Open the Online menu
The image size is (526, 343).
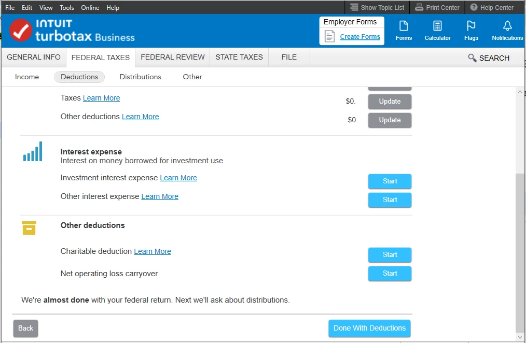click(90, 7)
